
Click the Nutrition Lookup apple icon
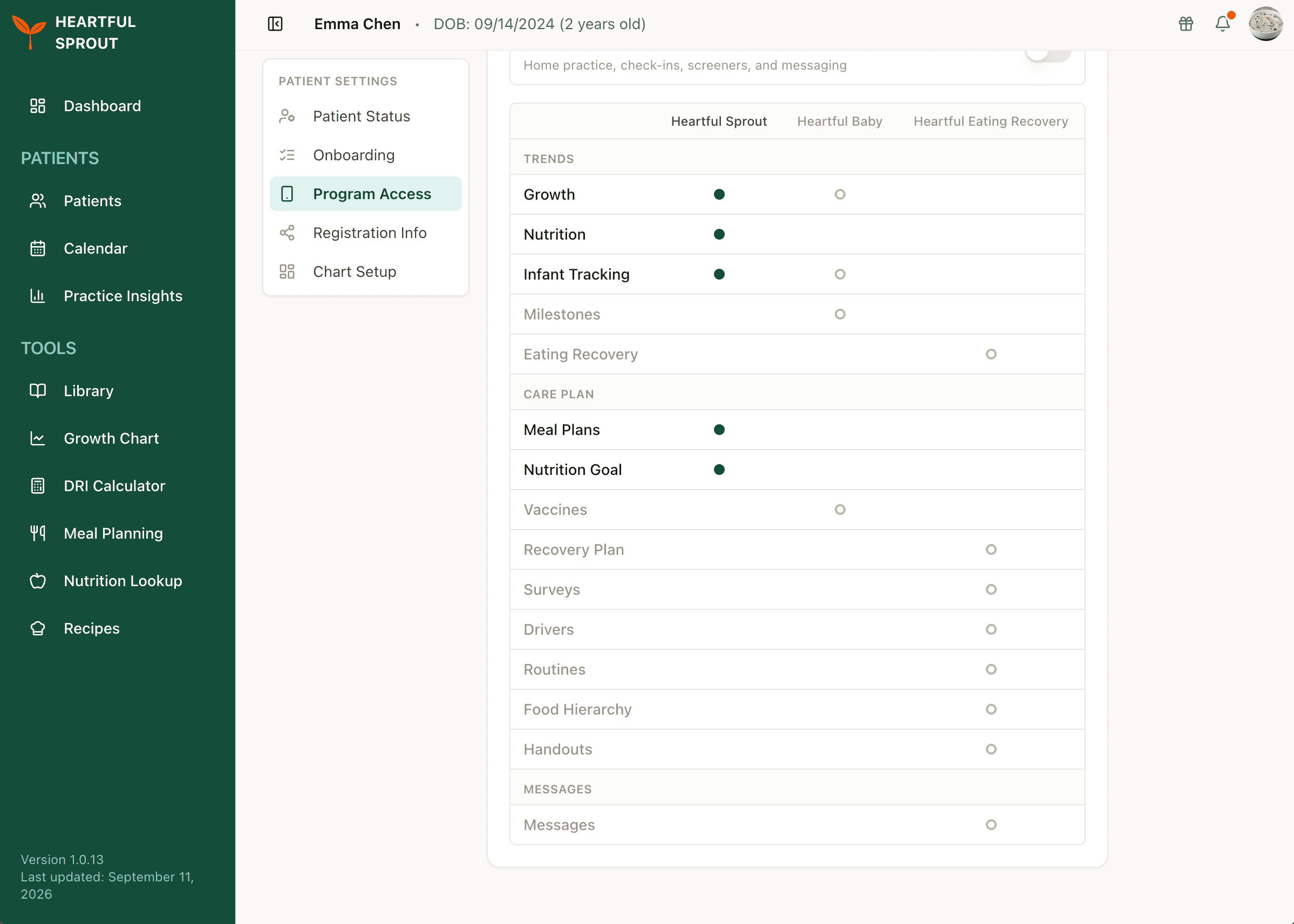(x=38, y=581)
